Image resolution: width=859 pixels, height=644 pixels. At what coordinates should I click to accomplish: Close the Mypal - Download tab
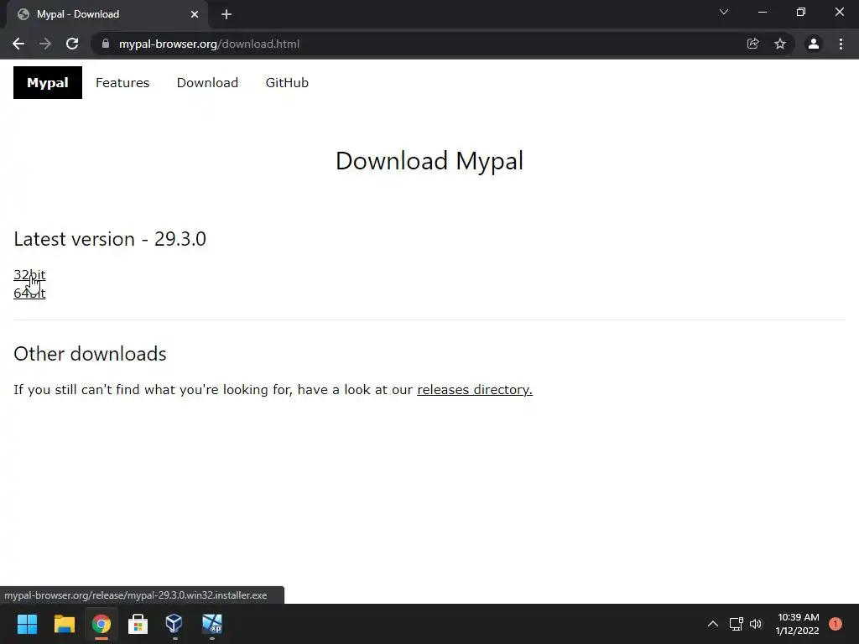coord(195,14)
